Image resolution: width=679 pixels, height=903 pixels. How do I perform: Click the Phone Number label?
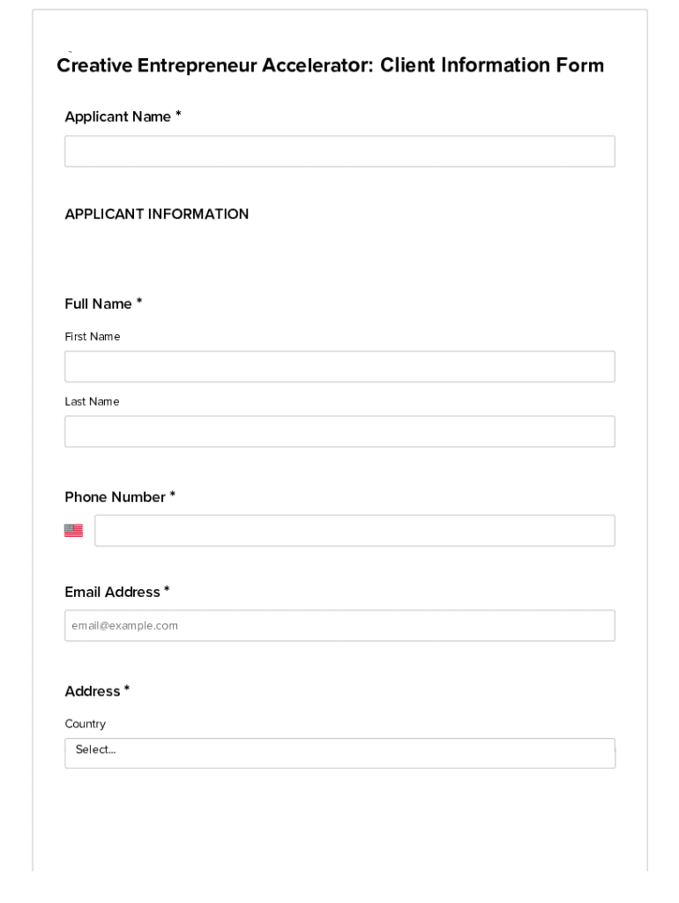click(x=115, y=497)
